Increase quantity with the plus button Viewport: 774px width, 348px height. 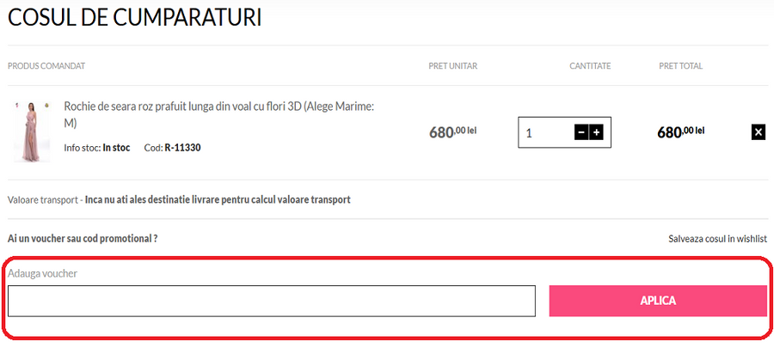(596, 132)
